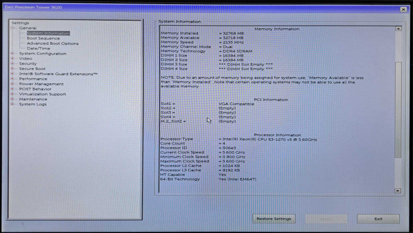The image size is (413, 233).
Task: Click the DIMM 1 Size row
Action: pyautogui.click(x=202, y=56)
